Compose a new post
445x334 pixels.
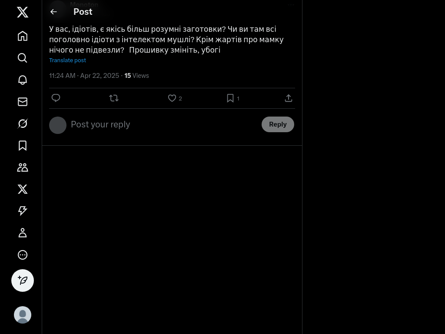(23, 281)
